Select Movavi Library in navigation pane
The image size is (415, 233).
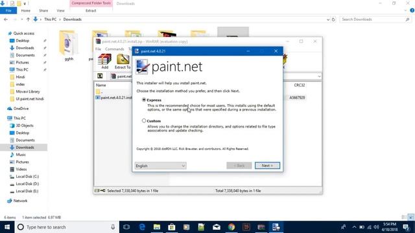(28, 91)
